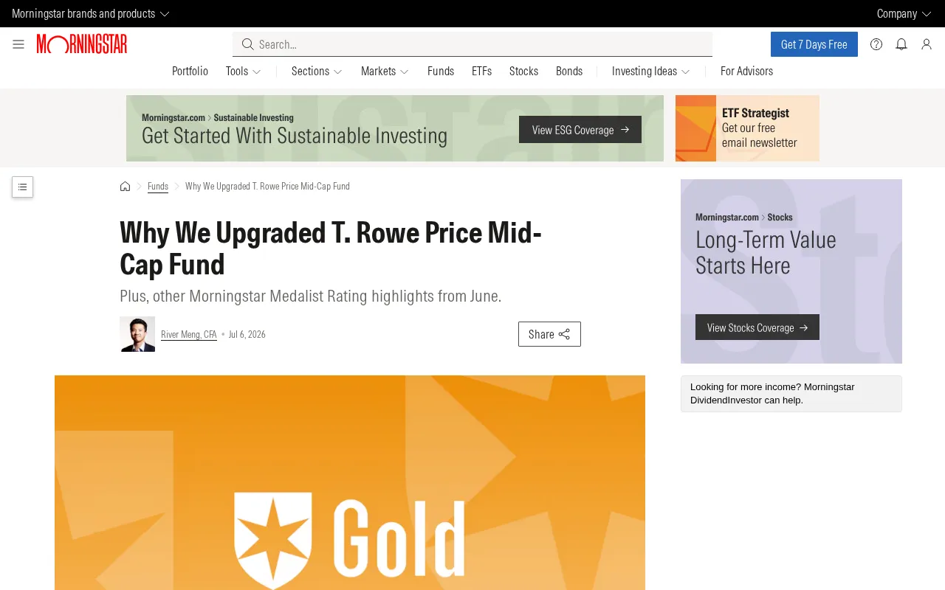Open the Tools dropdown menu

click(x=243, y=71)
